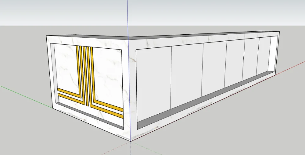
Task: Select the marble panel left of the yellow stripes
Action: (x=65, y=67)
